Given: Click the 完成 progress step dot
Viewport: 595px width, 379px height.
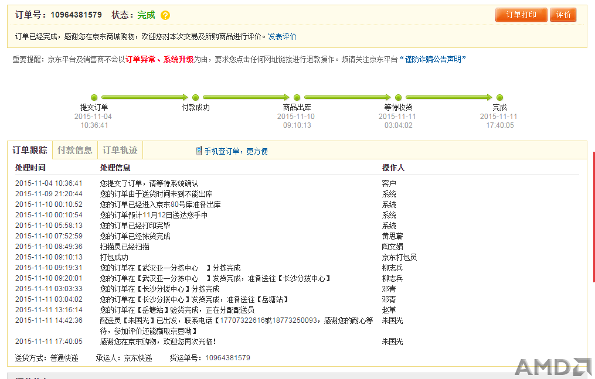Looking at the screenshot, I should [x=499, y=97].
